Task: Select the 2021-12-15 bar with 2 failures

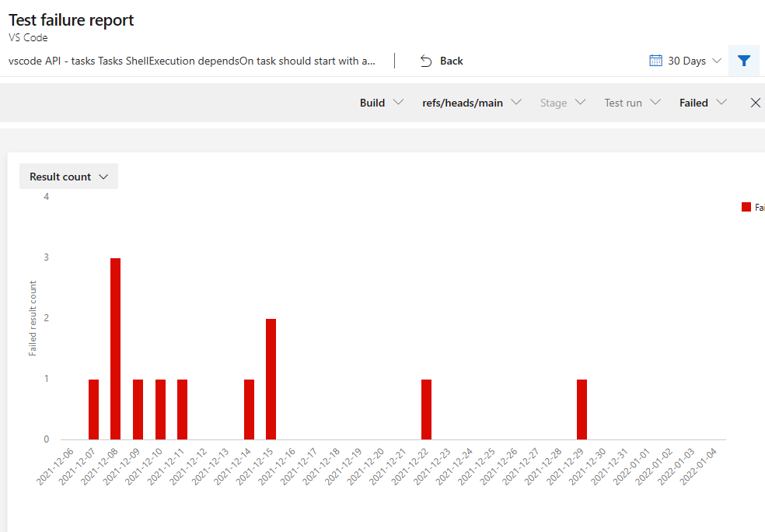Action: [x=271, y=380]
